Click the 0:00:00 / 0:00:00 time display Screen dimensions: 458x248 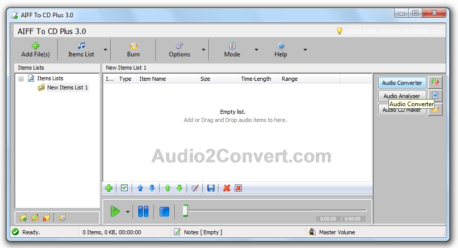point(340,219)
